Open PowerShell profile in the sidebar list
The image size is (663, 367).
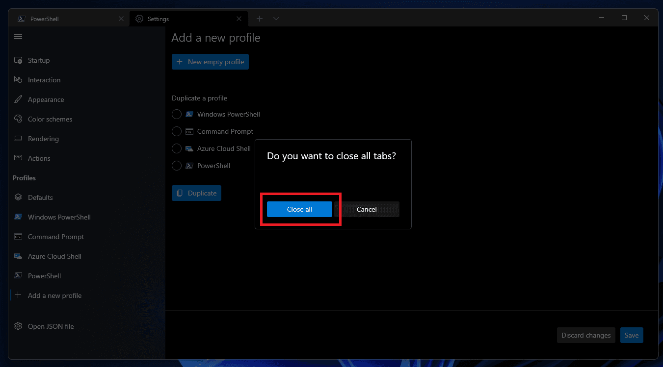(87, 276)
